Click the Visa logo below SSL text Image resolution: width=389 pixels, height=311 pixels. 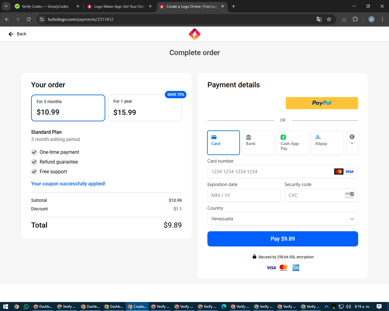coord(271,268)
